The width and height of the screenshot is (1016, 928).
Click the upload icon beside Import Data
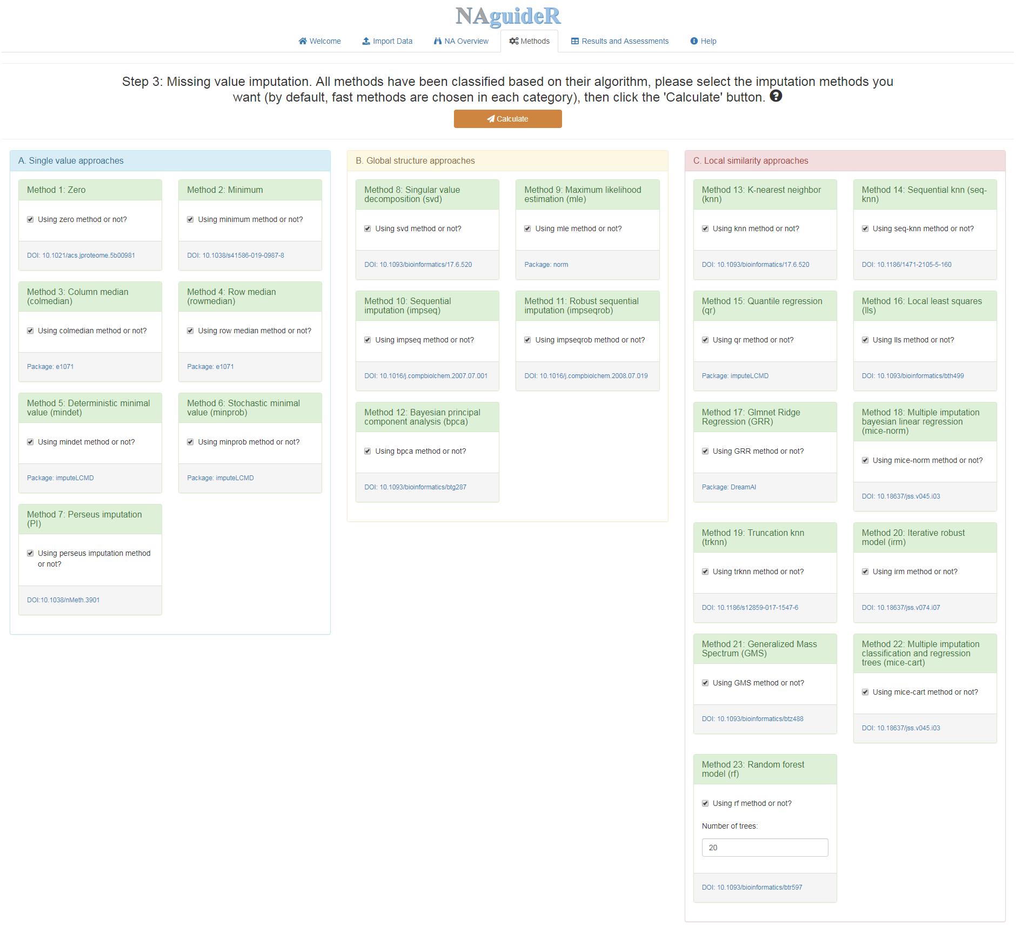366,41
